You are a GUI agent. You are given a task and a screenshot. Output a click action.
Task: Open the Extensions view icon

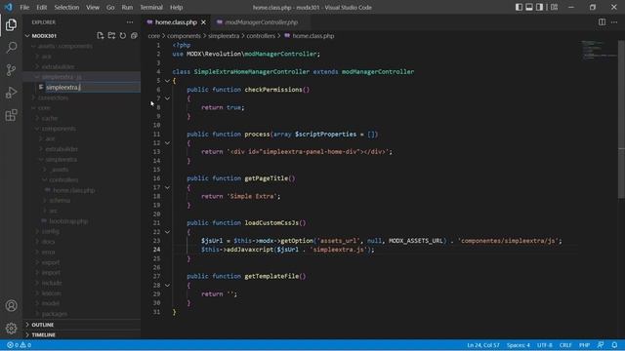pyautogui.click(x=11, y=115)
